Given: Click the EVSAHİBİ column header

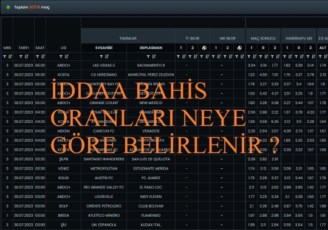Looking at the screenshot, I should (104, 48).
